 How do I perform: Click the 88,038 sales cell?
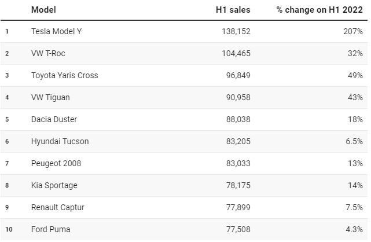[x=237, y=120]
